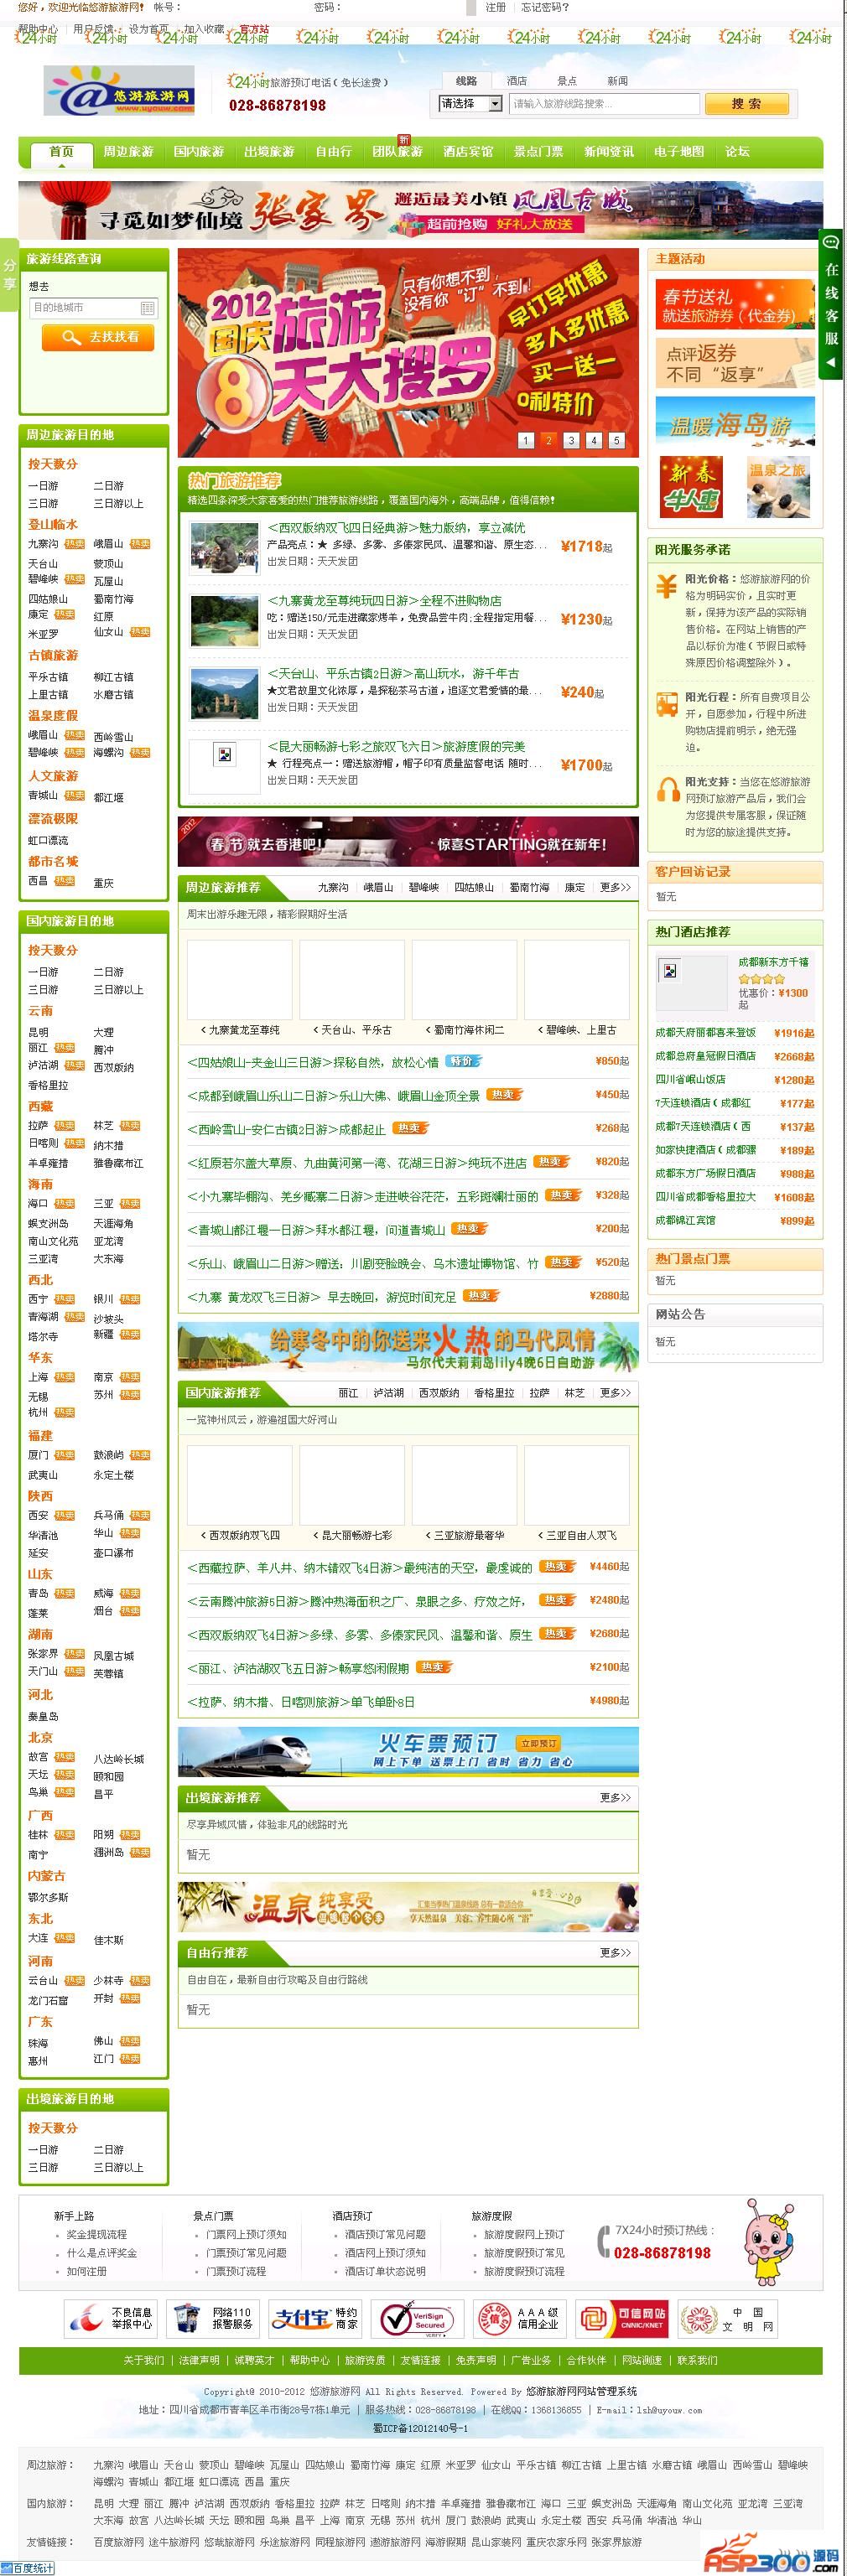
Task: Click the 新春牛人惠 promo icon
Action: (x=691, y=487)
